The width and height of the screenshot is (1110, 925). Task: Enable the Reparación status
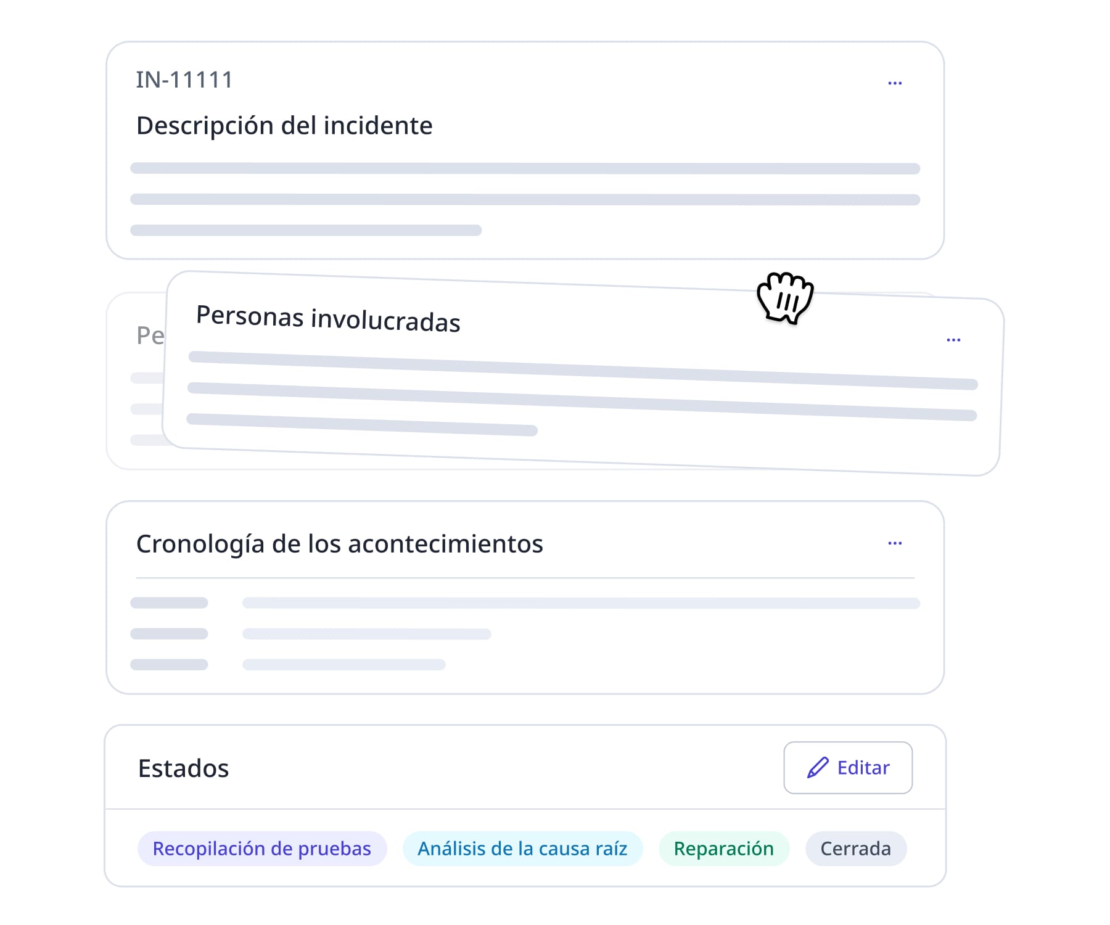[724, 849]
